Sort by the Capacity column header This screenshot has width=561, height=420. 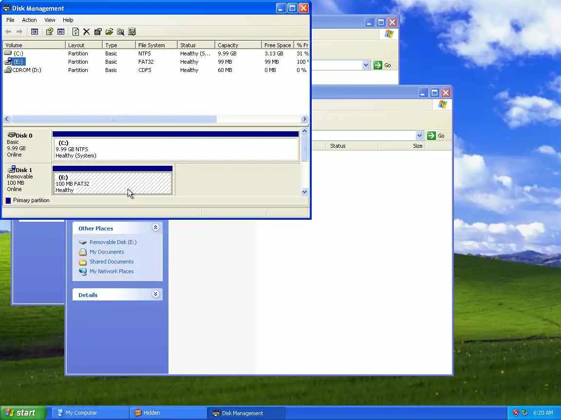[238, 45]
